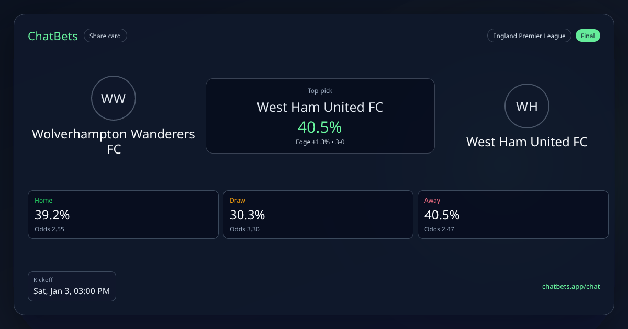Click the Kickoff date box

pos(72,286)
